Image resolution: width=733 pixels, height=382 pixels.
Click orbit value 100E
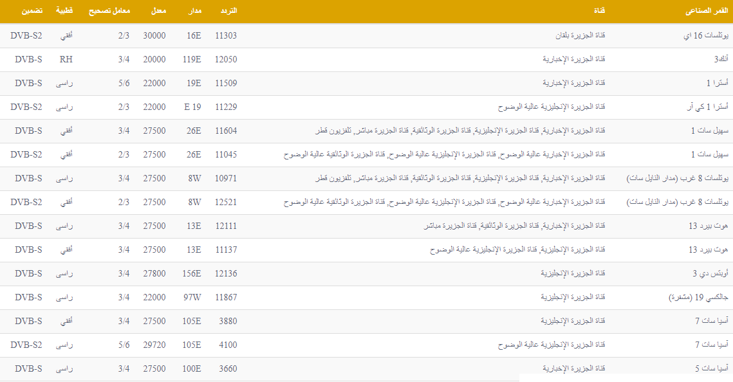192,369
